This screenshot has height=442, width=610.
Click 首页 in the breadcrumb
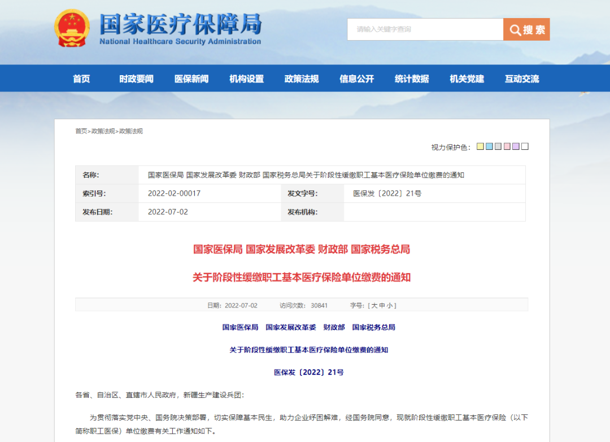point(81,131)
